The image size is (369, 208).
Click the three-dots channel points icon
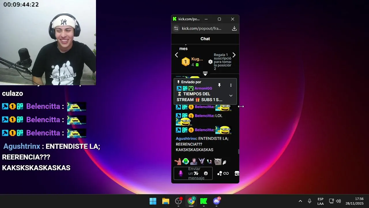220,173
